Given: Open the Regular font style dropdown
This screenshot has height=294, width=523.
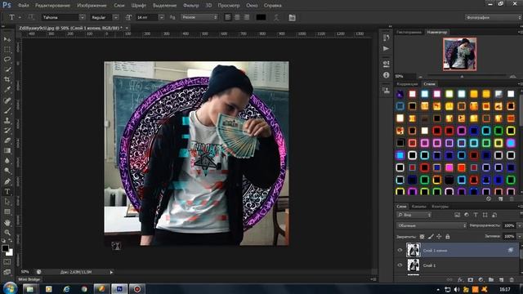Looking at the screenshot, I should pyautogui.click(x=116, y=17).
